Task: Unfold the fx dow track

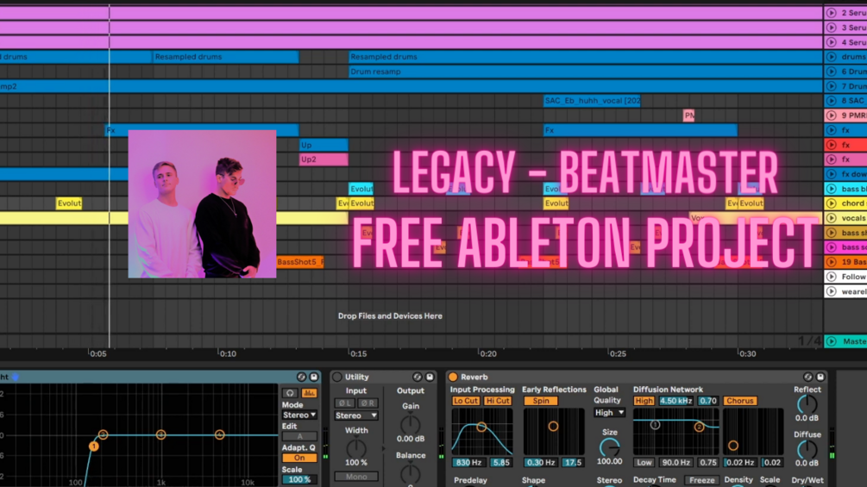Action: (x=831, y=174)
